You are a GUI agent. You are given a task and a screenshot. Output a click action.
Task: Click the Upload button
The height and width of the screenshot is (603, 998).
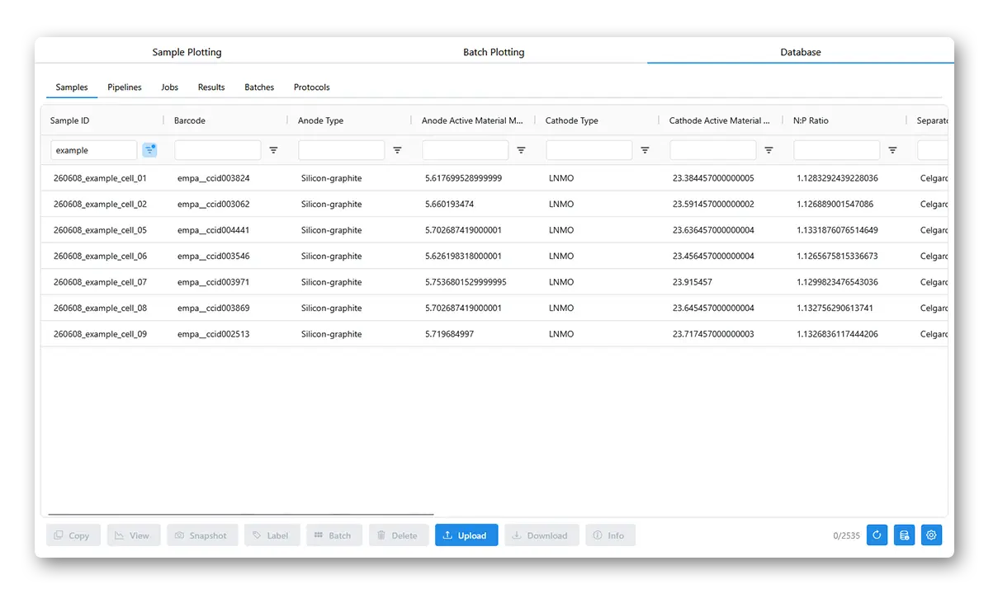(466, 535)
